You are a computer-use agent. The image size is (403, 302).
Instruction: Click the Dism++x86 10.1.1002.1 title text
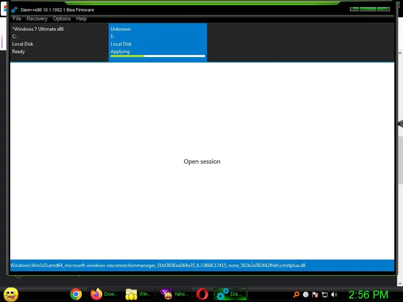pos(57,10)
